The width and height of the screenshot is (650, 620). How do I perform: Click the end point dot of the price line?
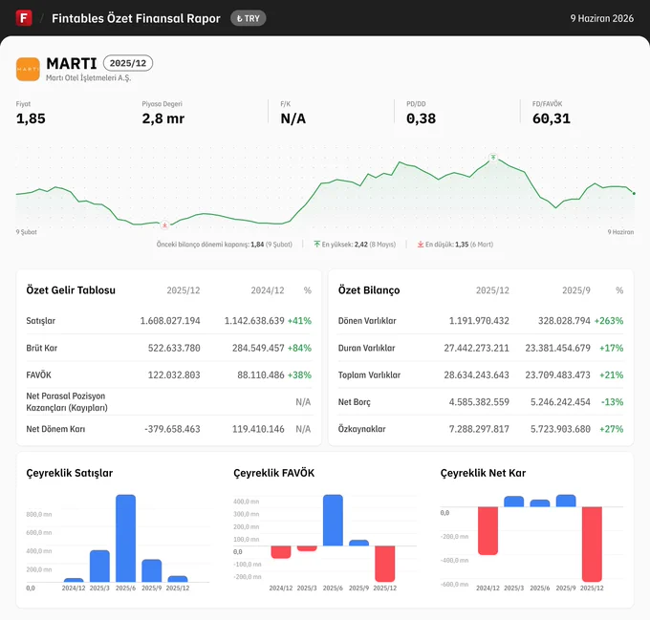634,193
